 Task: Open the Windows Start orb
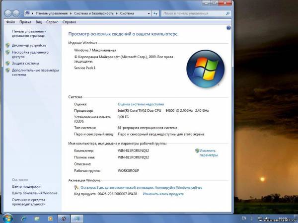(7, 219)
